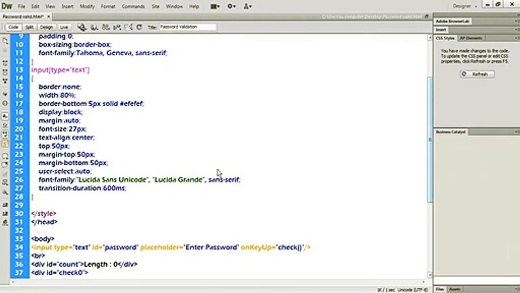Switch to Design view
The image size is (520, 293).
[46, 27]
